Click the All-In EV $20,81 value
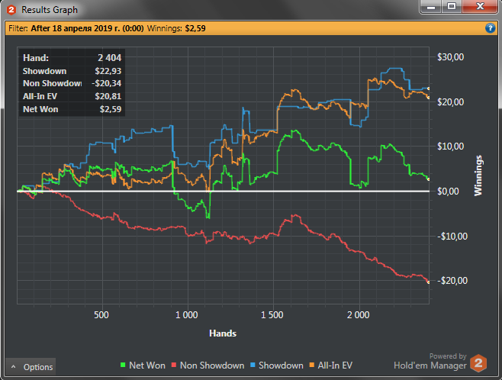502x380 pixels. (x=108, y=96)
